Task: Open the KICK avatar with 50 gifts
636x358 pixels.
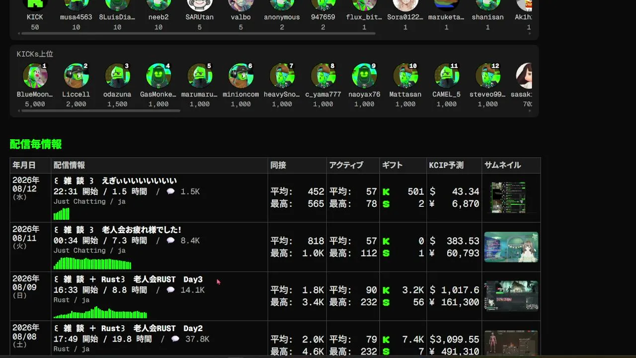Action: pyautogui.click(x=35, y=5)
